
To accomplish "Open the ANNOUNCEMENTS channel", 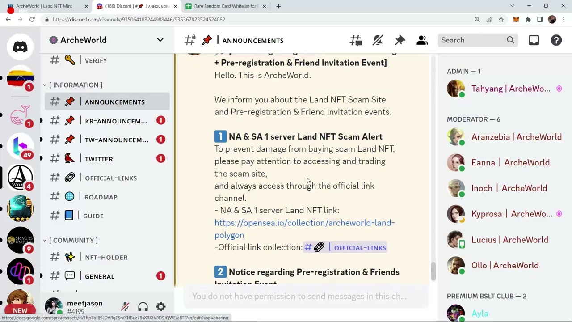I will (x=107, y=102).
